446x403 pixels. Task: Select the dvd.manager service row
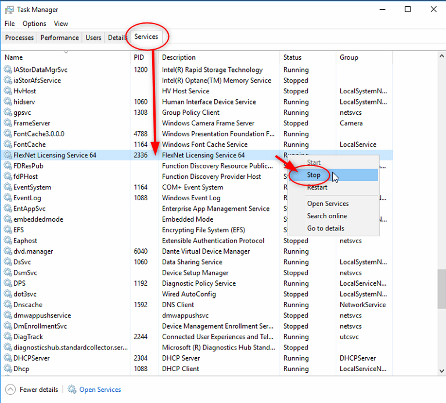point(33,251)
